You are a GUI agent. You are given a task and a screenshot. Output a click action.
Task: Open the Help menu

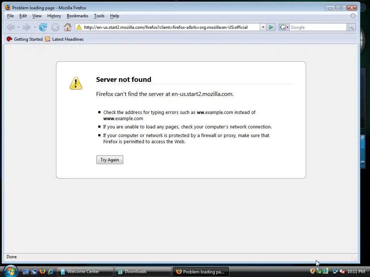click(115, 16)
